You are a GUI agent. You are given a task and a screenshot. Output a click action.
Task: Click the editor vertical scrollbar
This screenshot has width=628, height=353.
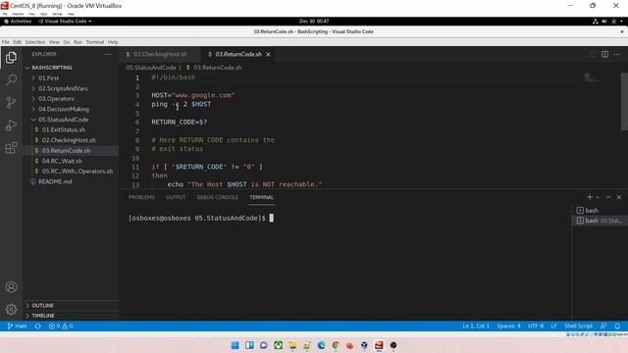[624, 102]
